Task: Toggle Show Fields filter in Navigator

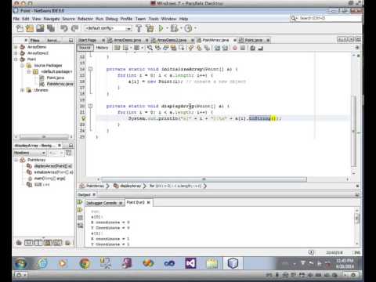Action: (x=28, y=243)
